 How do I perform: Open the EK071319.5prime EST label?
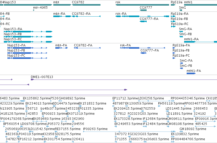pos(81,114)
